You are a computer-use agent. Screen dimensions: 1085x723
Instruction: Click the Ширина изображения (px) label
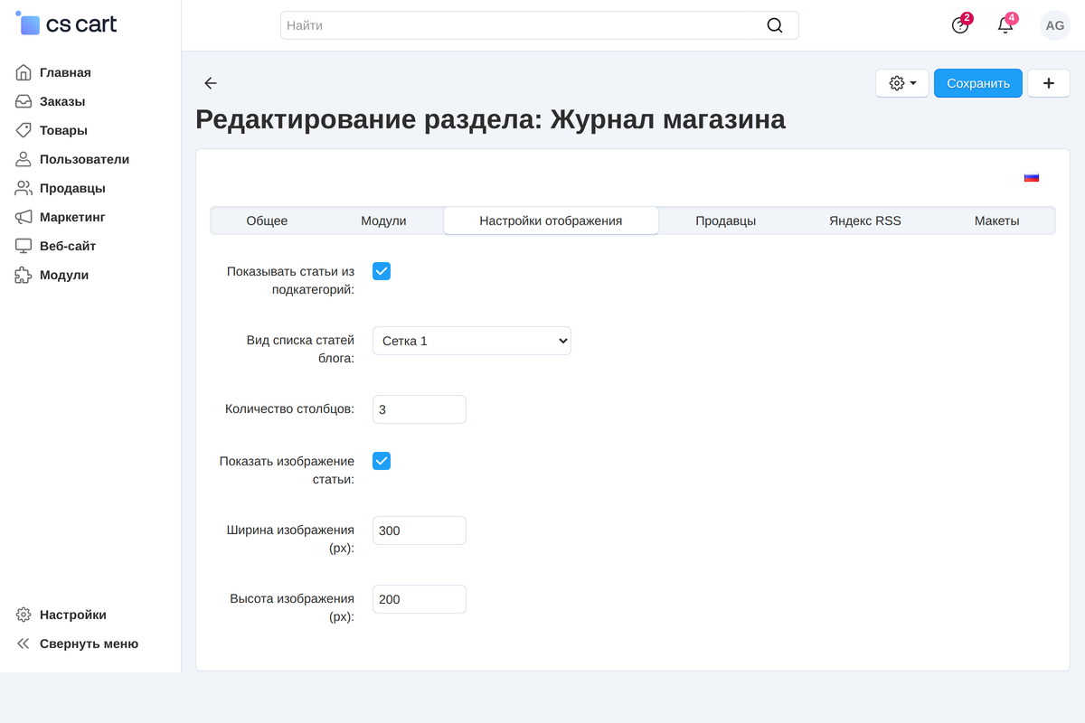(x=290, y=539)
